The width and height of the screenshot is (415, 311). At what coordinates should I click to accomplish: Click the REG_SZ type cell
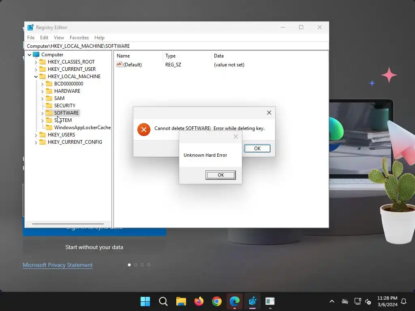tap(173, 65)
